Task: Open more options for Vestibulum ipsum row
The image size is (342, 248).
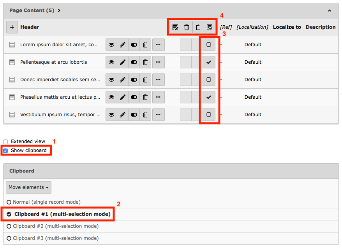Action: [159, 115]
